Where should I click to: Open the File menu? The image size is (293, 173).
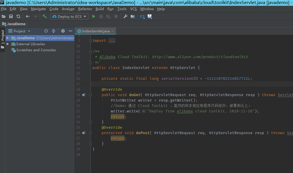coord(3,9)
